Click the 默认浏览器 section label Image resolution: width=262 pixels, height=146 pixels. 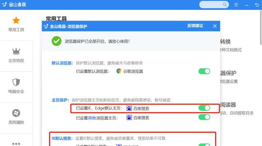point(62,63)
